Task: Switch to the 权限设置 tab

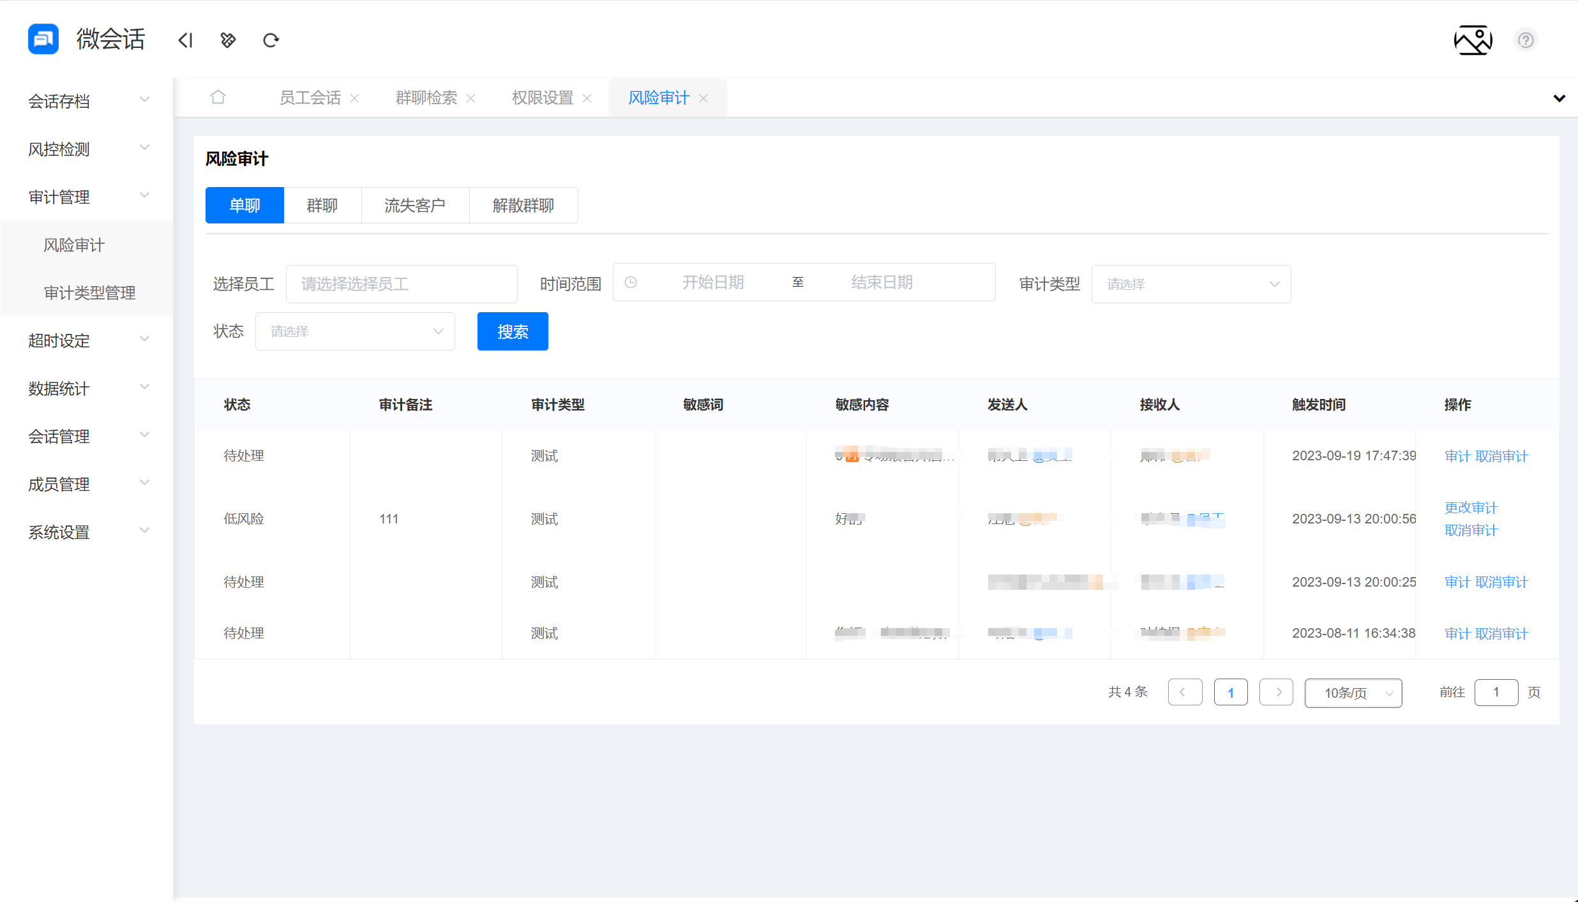Action: 542,97
